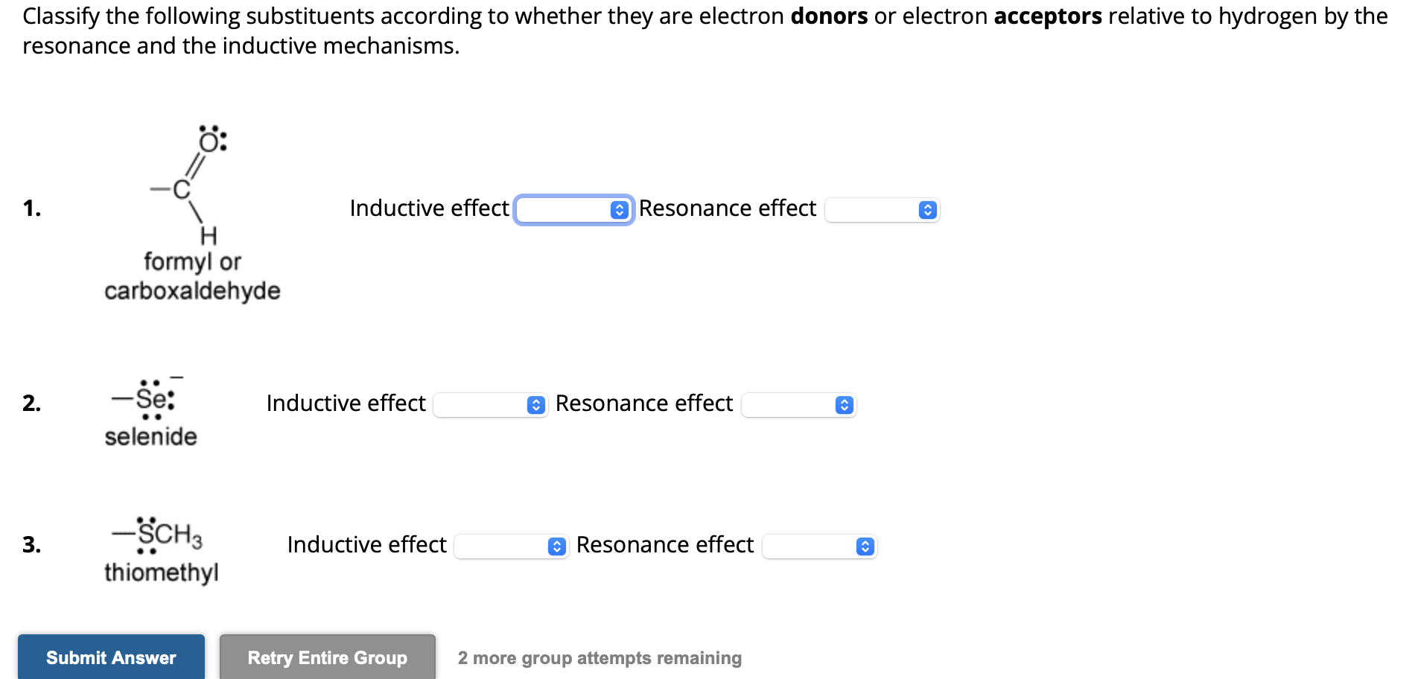1415x679 pixels.
Task: Click the Retry Entire Group button
Action: click(x=327, y=657)
